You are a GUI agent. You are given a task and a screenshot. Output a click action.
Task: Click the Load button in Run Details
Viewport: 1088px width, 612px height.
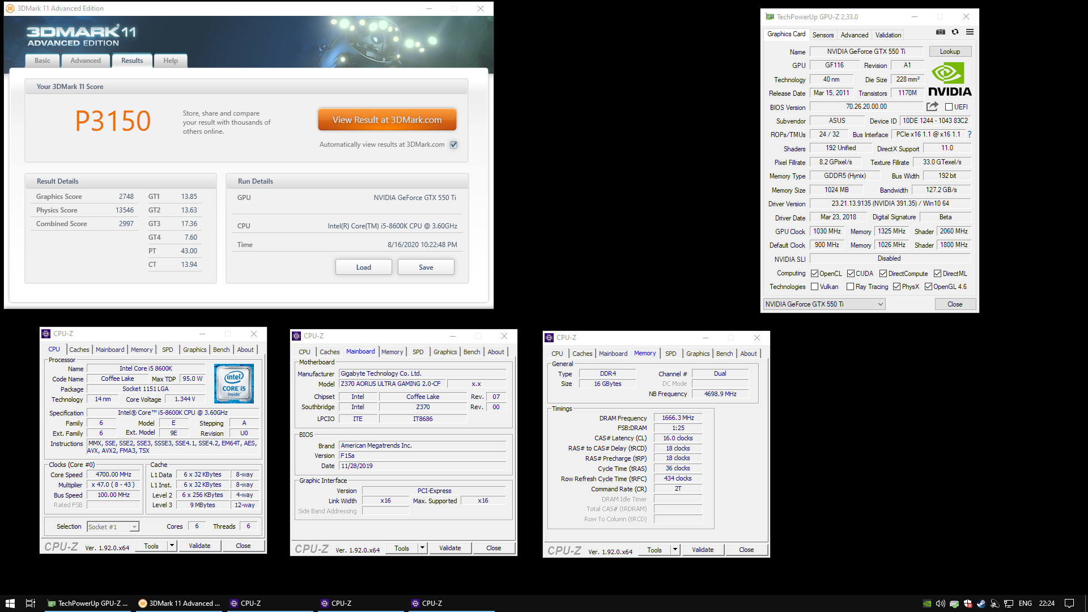pyautogui.click(x=364, y=267)
